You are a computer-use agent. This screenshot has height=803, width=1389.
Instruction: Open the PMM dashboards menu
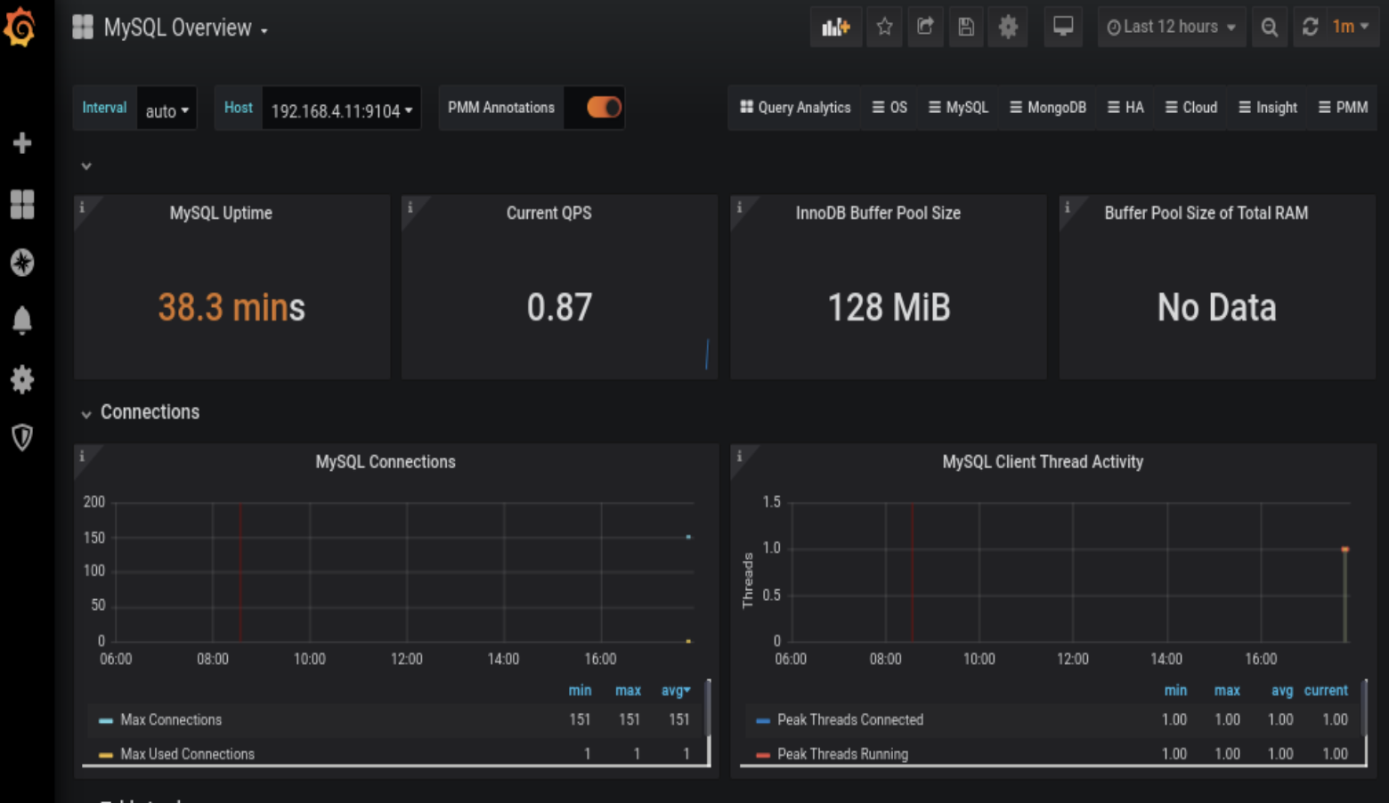click(1343, 108)
